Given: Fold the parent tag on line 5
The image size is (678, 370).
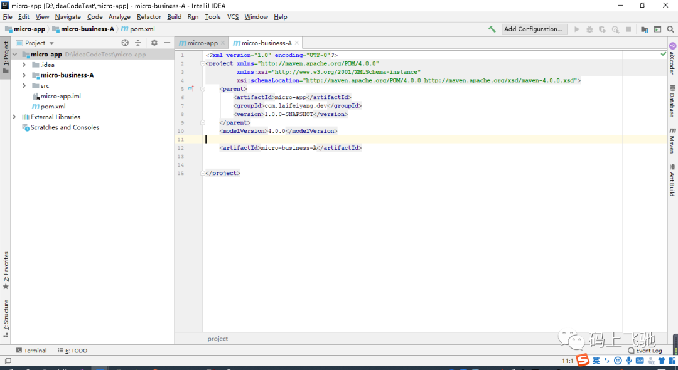Looking at the screenshot, I should 202,89.
